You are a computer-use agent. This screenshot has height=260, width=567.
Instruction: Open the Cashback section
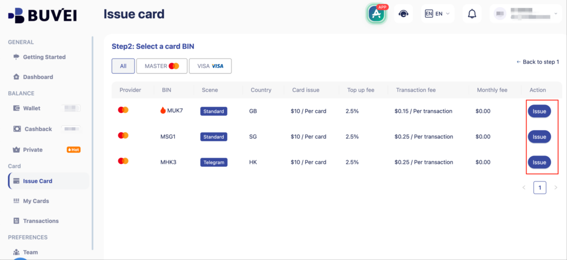coord(38,129)
